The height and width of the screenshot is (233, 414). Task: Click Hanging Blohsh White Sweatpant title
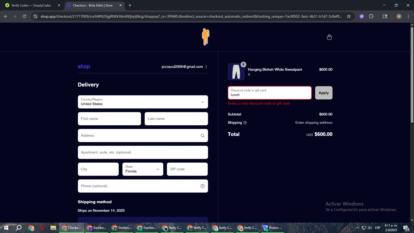(275, 70)
